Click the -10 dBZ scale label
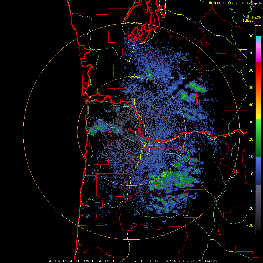The height and width of the screenshot is (263, 263). [250, 191]
